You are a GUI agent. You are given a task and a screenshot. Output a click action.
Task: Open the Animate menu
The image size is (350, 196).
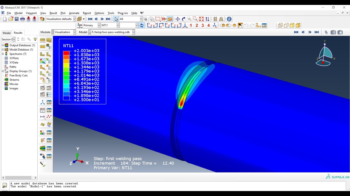coord(74,13)
